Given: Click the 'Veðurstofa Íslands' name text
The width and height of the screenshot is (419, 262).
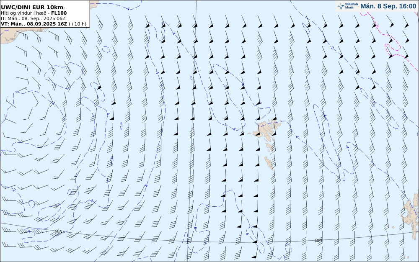Looking at the screenshot, I should point(351,6).
